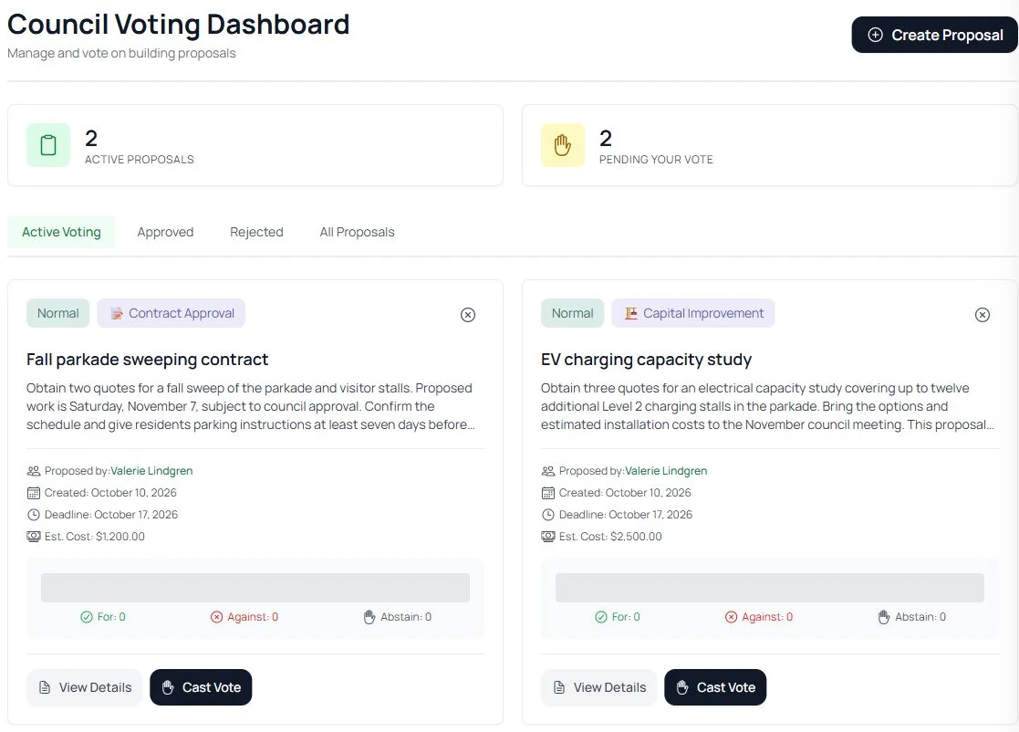Click the people icon on Fall parkade card

pyautogui.click(x=34, y=471)
